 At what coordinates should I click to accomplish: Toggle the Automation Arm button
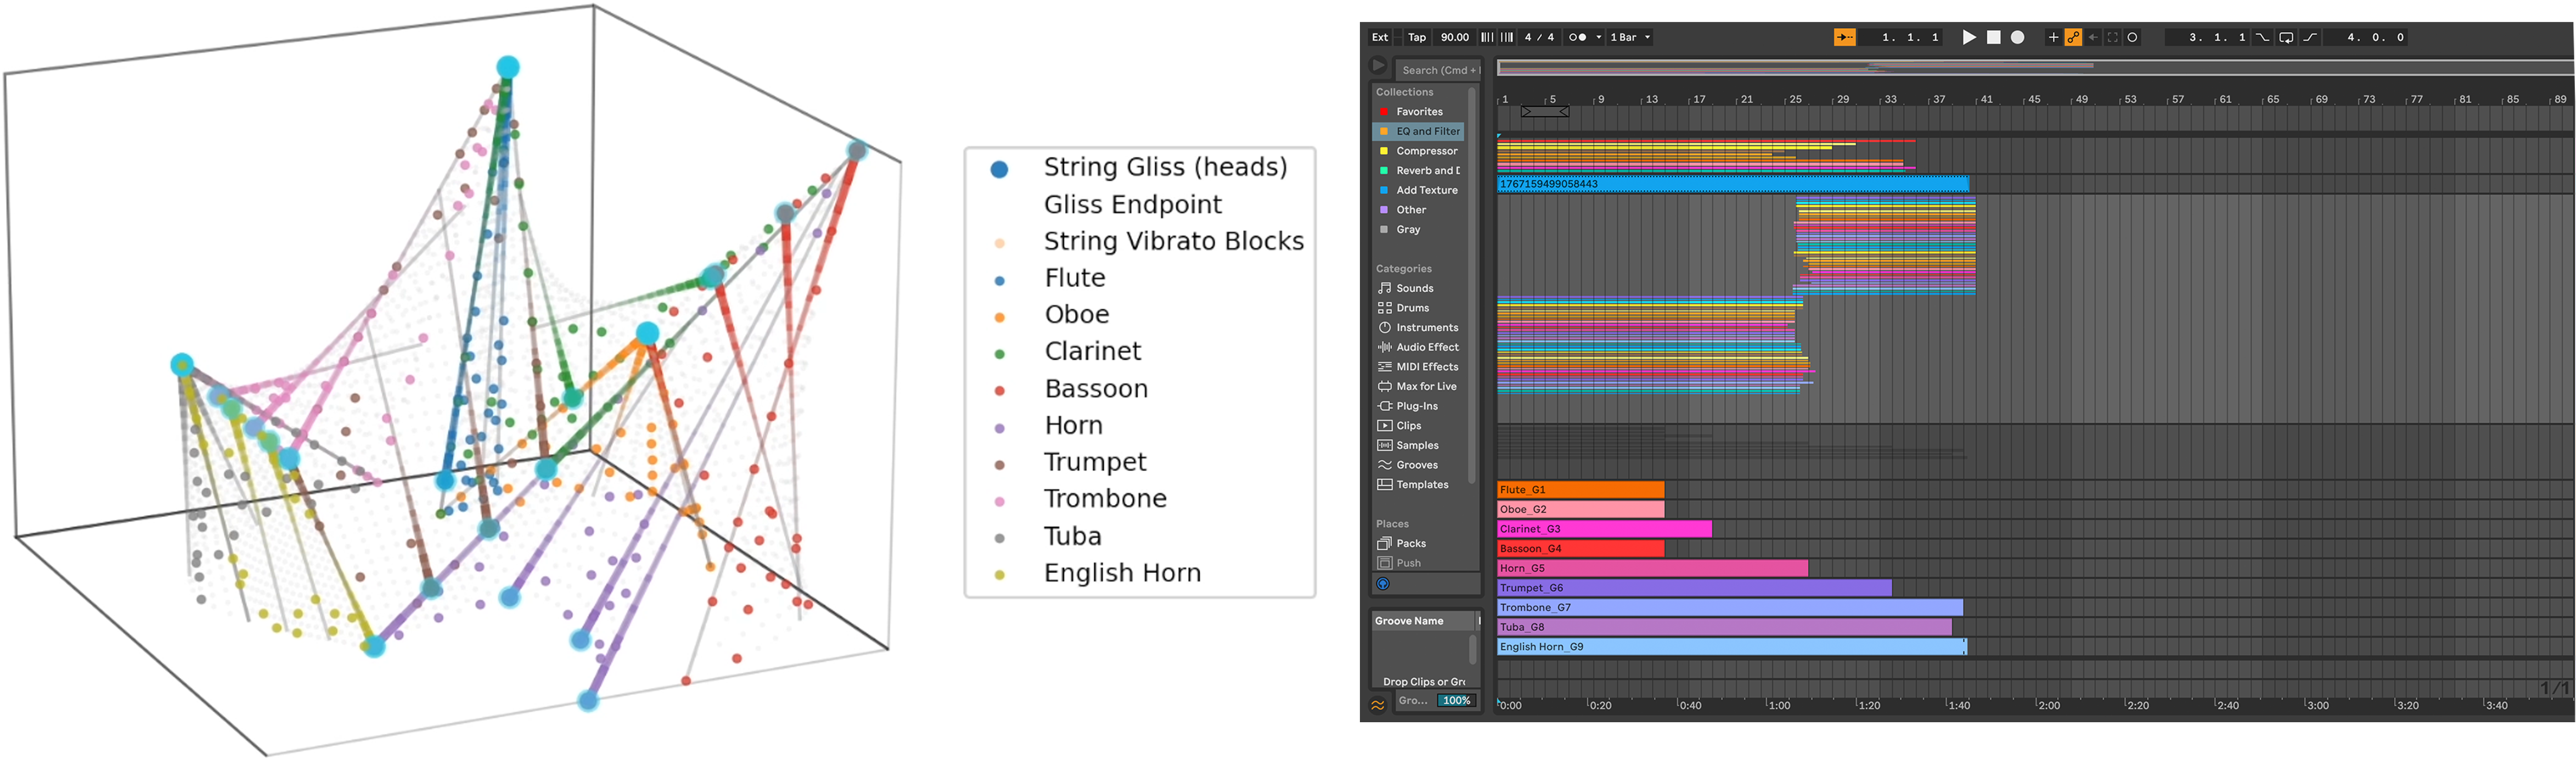pos(2073,37)
